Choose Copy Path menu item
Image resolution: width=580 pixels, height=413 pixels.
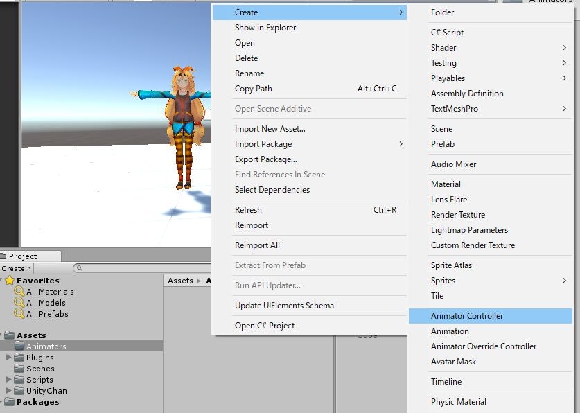point(310,89)
